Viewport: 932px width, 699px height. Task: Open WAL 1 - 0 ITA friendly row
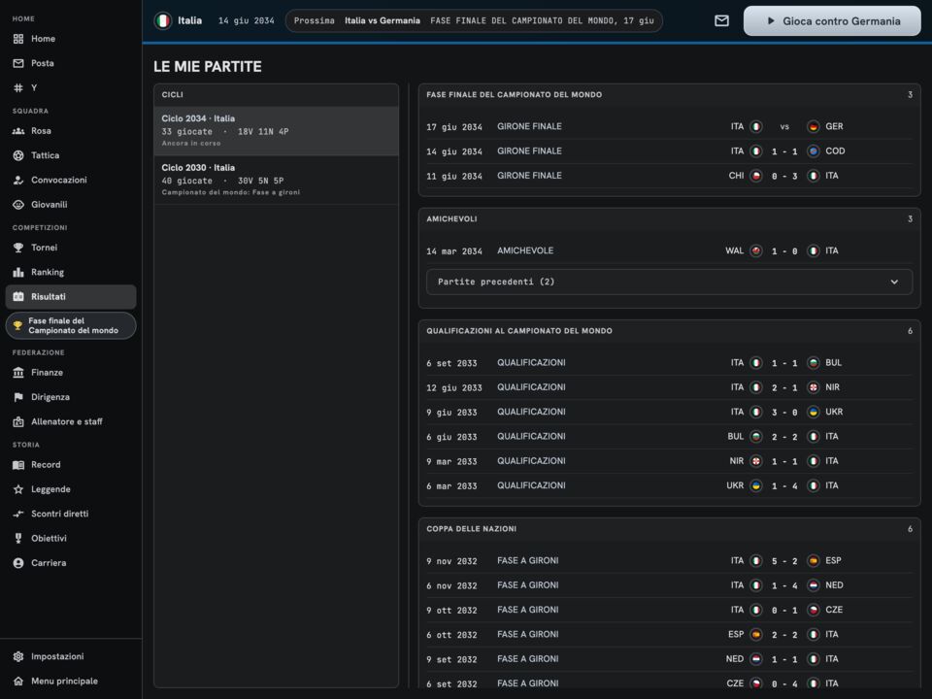pyautogui.click(x=669, y=250)
